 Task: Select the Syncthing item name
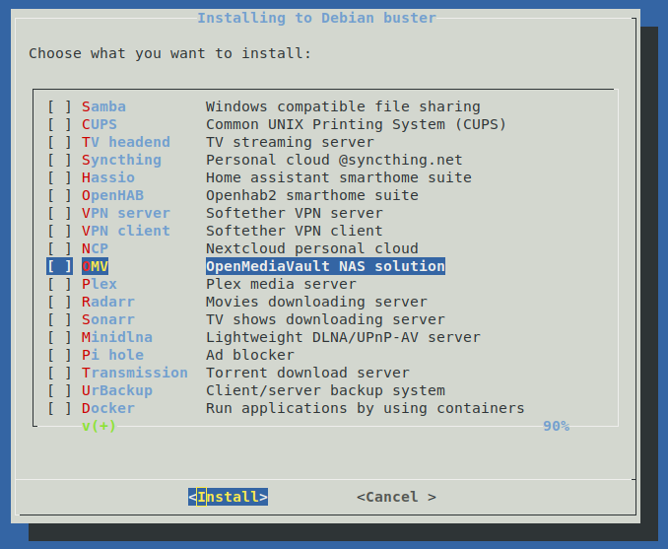[x=121, y=160]
